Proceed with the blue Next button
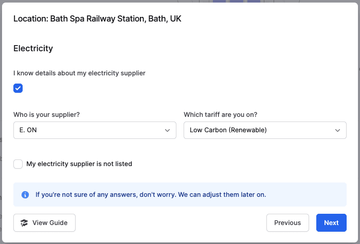Viewport: 360px width, 244px height. tap(331, 223)
